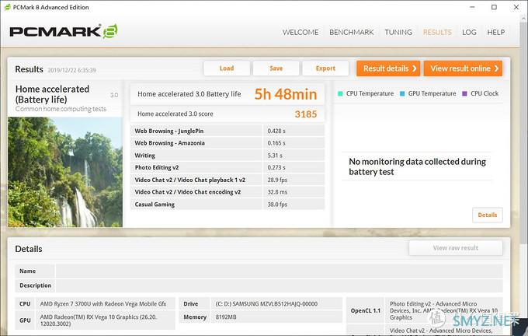Viewport: 528px width, 336px height.
Task: Select the RESULTS tab
Action: click(437, 32)
